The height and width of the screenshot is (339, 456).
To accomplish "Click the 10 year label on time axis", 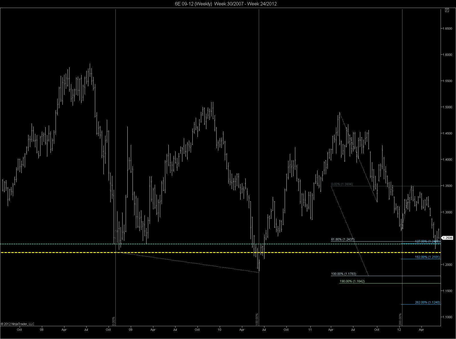I will (x=220, y=330).
